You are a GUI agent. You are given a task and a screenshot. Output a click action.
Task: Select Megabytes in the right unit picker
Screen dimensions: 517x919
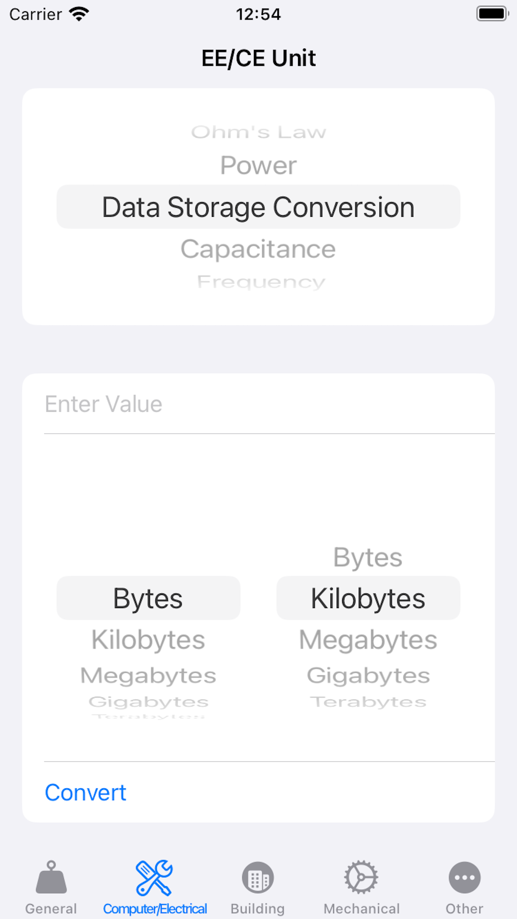[x=368, y=640]
